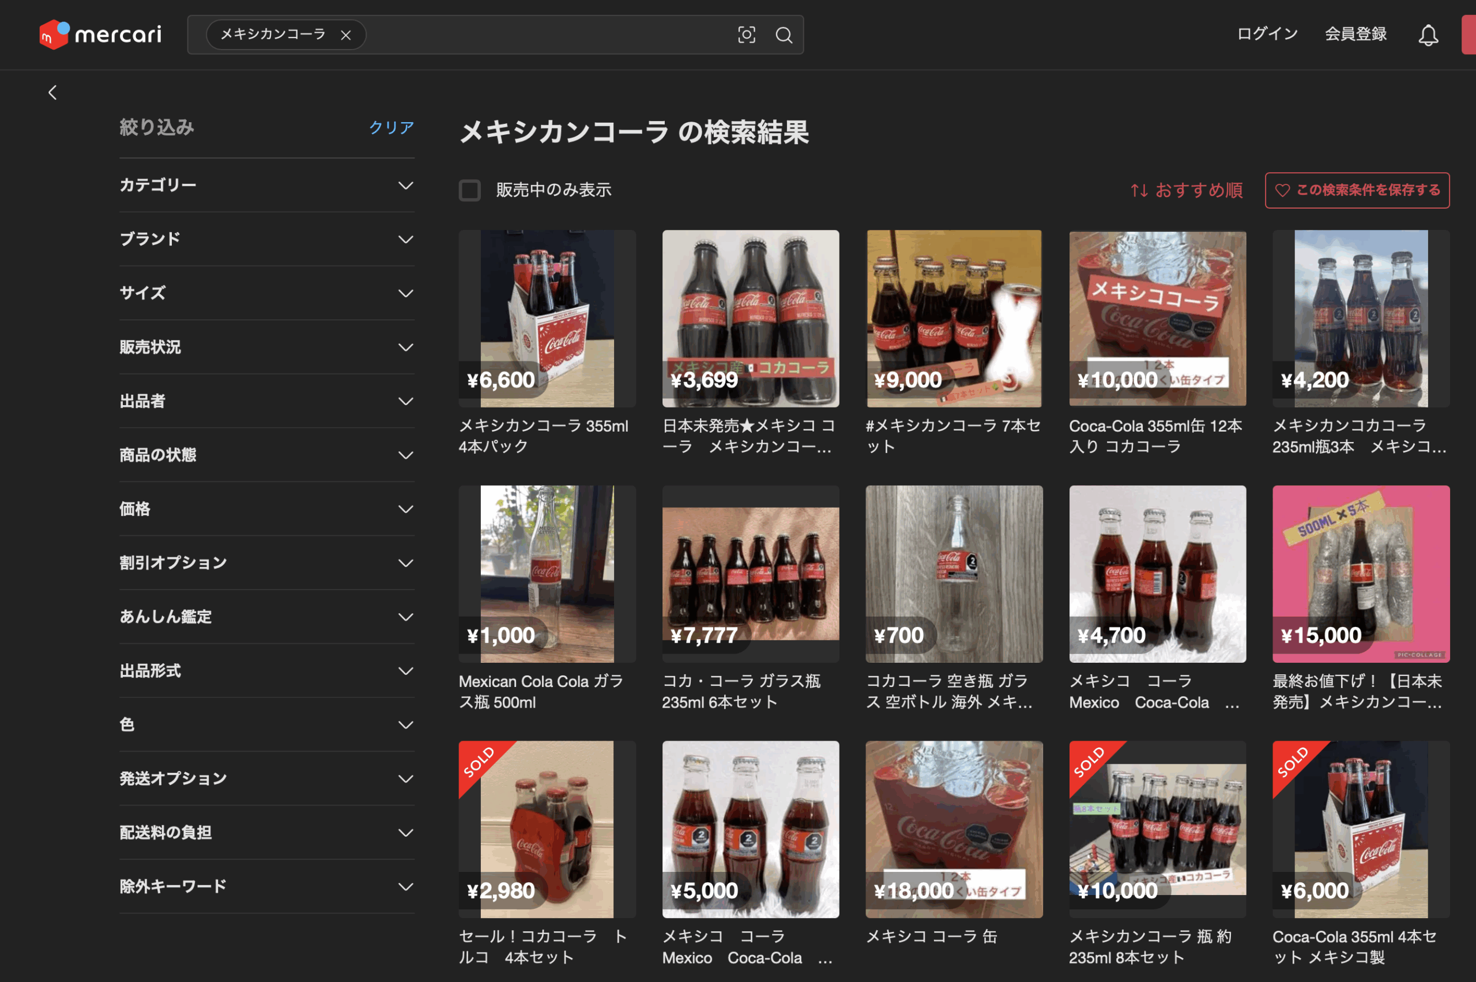
Task: Expand the あんしん鑑定 filter
Action: click(x=267, y=616)
